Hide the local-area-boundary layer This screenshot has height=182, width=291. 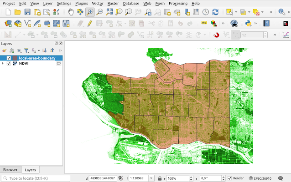pos(9,58)
